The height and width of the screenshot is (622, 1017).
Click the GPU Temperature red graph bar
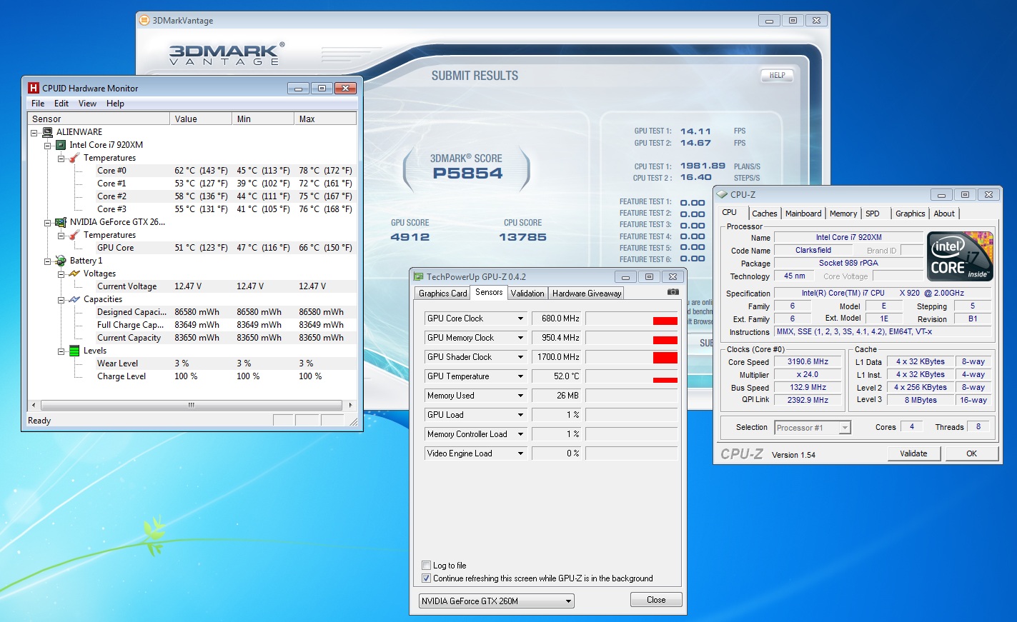(665, 380)
